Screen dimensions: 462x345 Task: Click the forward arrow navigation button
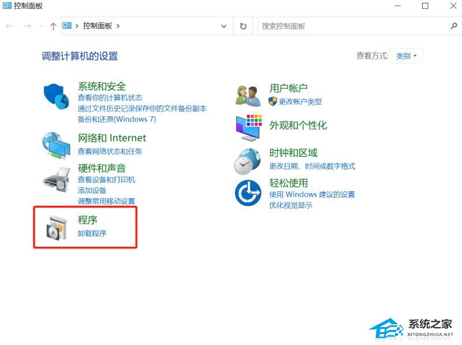click(27, 26)
